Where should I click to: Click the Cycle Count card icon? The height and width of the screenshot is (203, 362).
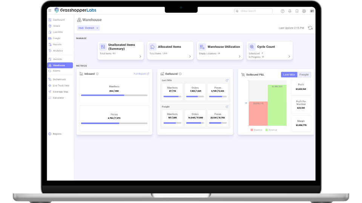click(x=252, y=47)
